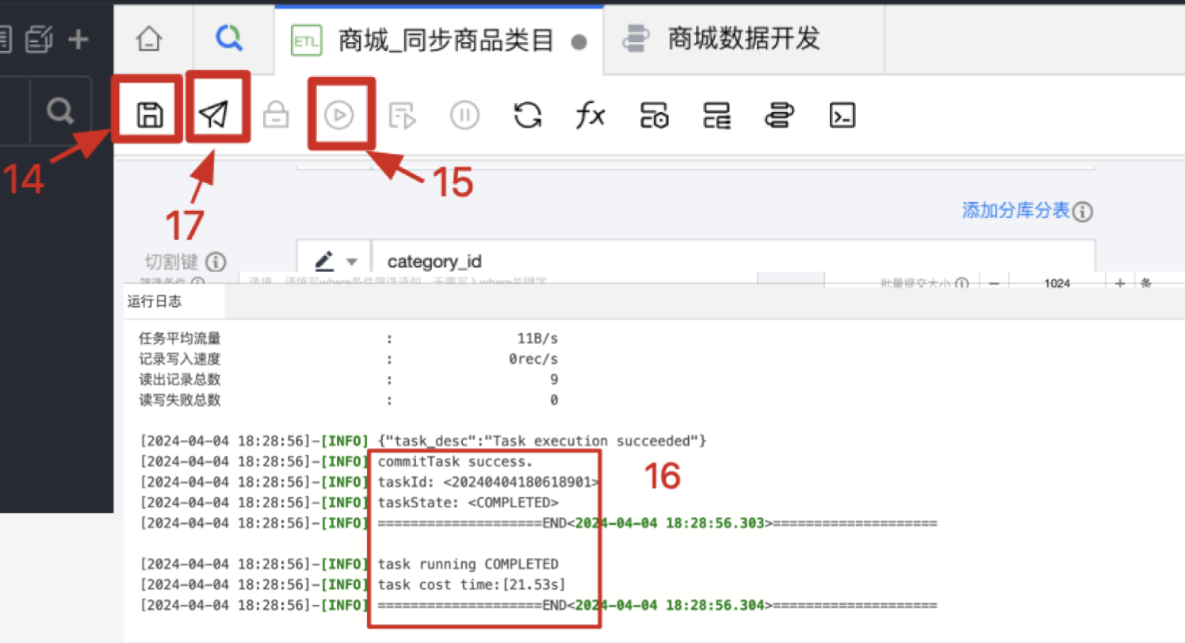This screenshot has height=643, width=1185.
Task: Click the save (floppy disk) icon
Action: [x=149, y=115]
